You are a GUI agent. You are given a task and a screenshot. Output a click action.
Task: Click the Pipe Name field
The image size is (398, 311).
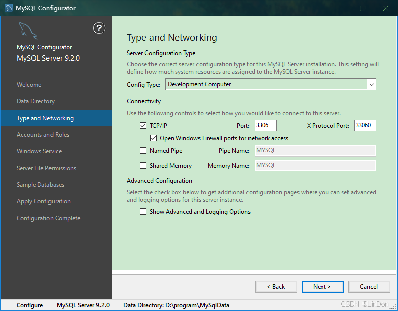(315, 150)
